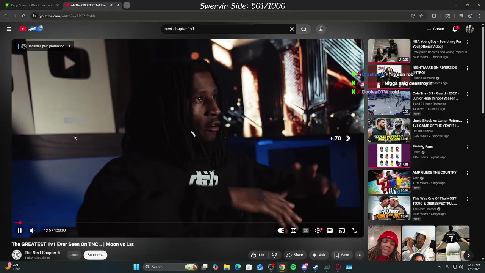Toggle closed captions with the CC button
This screenshot has width=485, height=273.
[294, 231]
